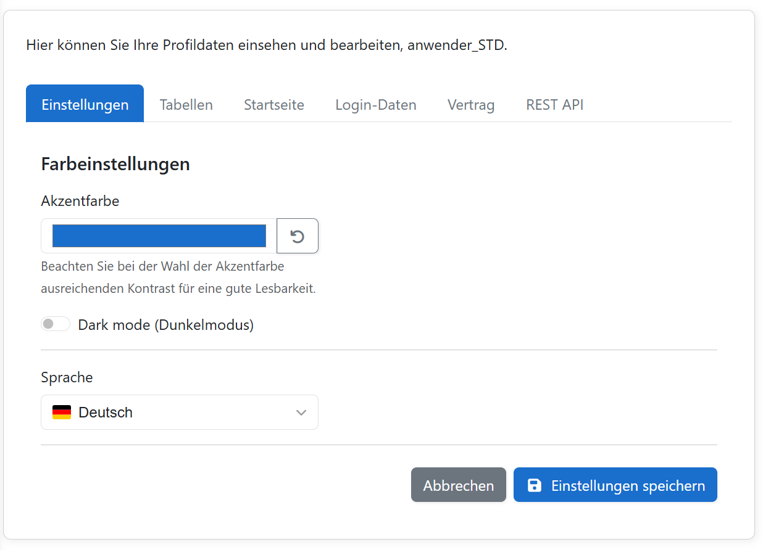
Task: Enable Dark mode (Dunkelmodus)
Action: [56, 324]
